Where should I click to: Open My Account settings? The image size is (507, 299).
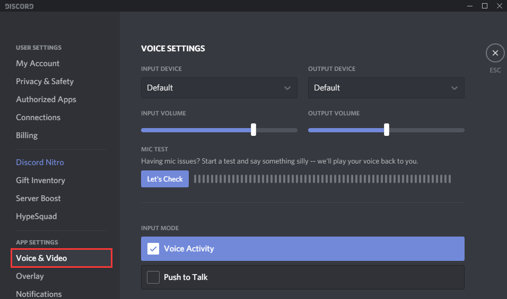[x=38, y=64]
